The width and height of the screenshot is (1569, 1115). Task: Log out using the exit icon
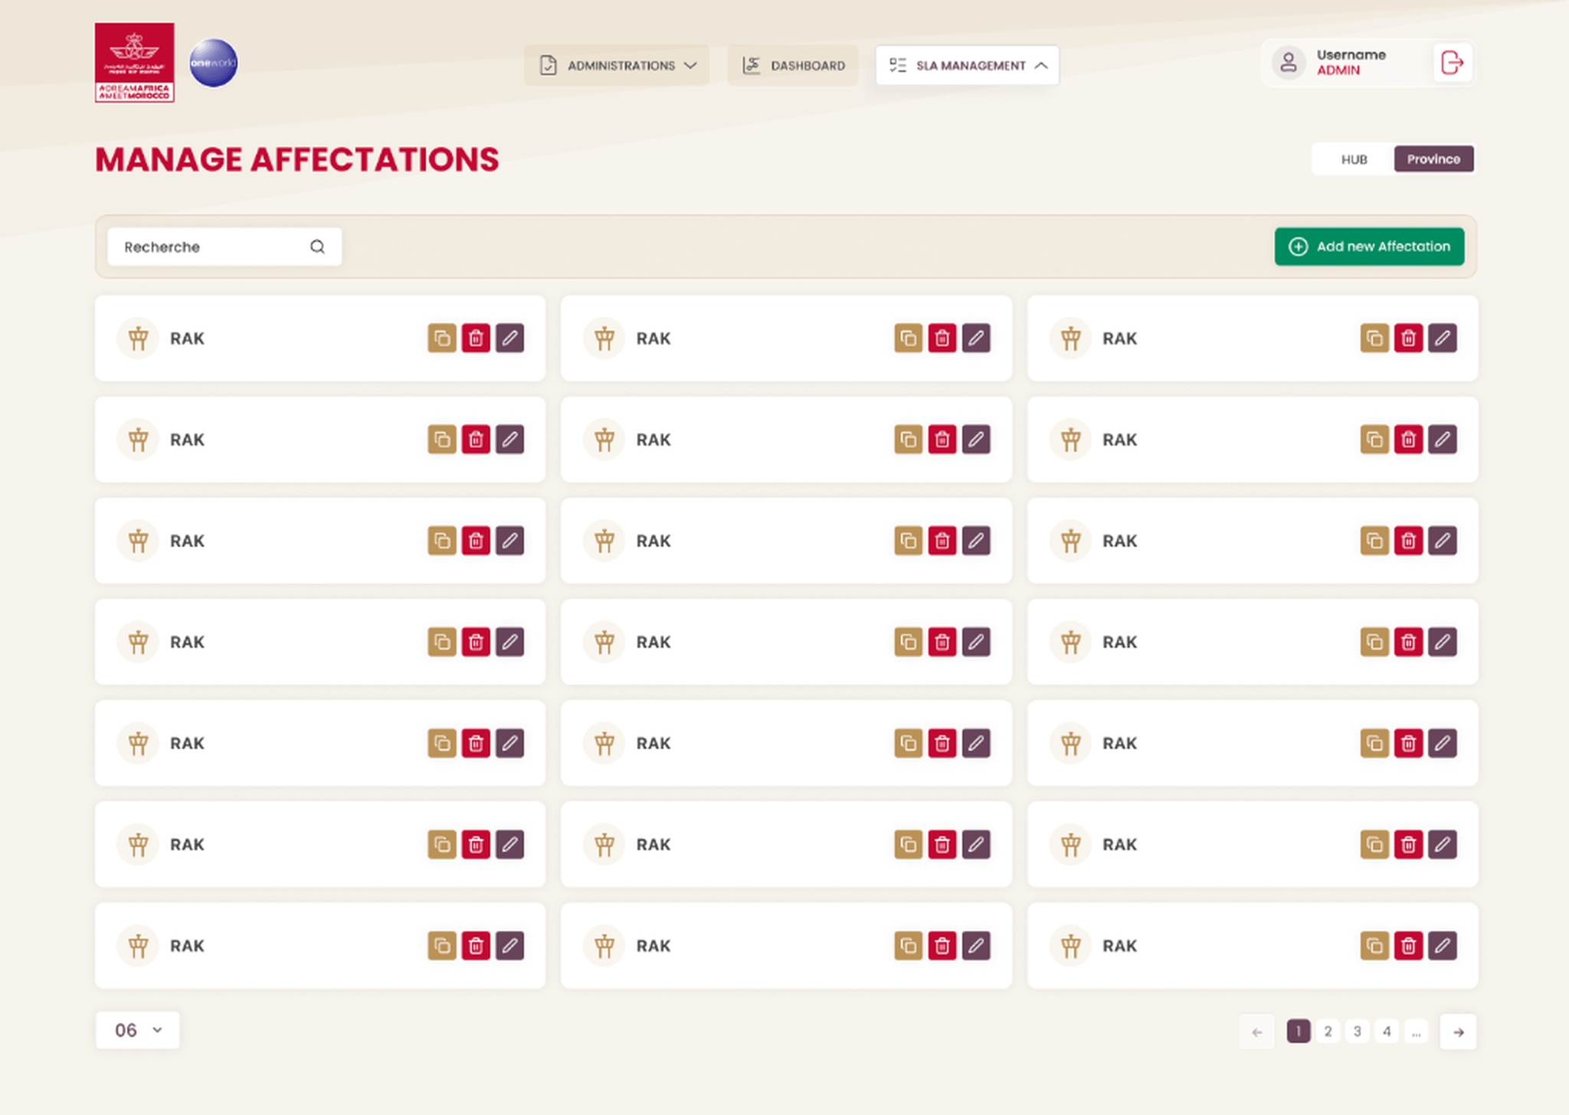click(1452, 62)
